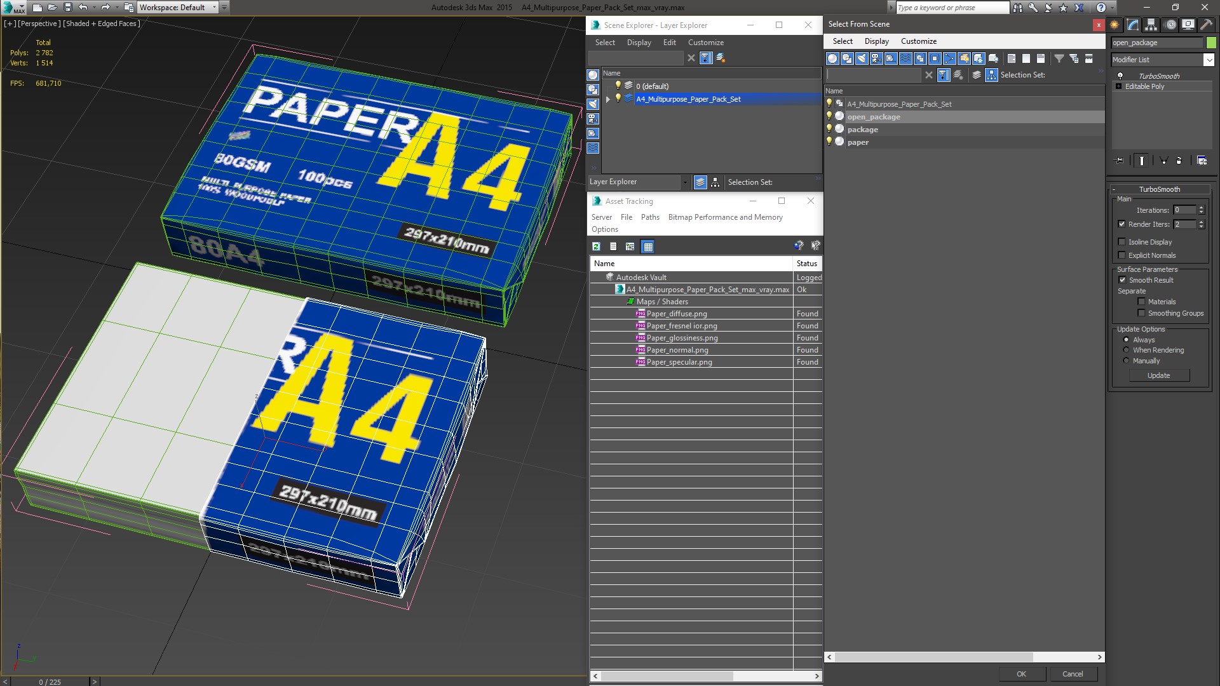Expand the Editable Poly stack entry
Viewport: 1220px width, 686px height.
pos(1118,86)
